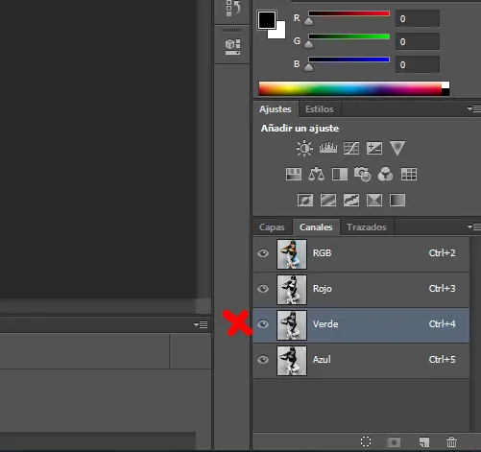Add a Photo Filter adjustment
The width and height of the screenshot is (481, 452).
point(362,174)
